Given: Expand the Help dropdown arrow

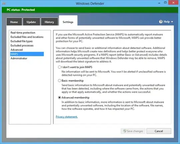Looking at the screenshot, I should coord(172,22).
